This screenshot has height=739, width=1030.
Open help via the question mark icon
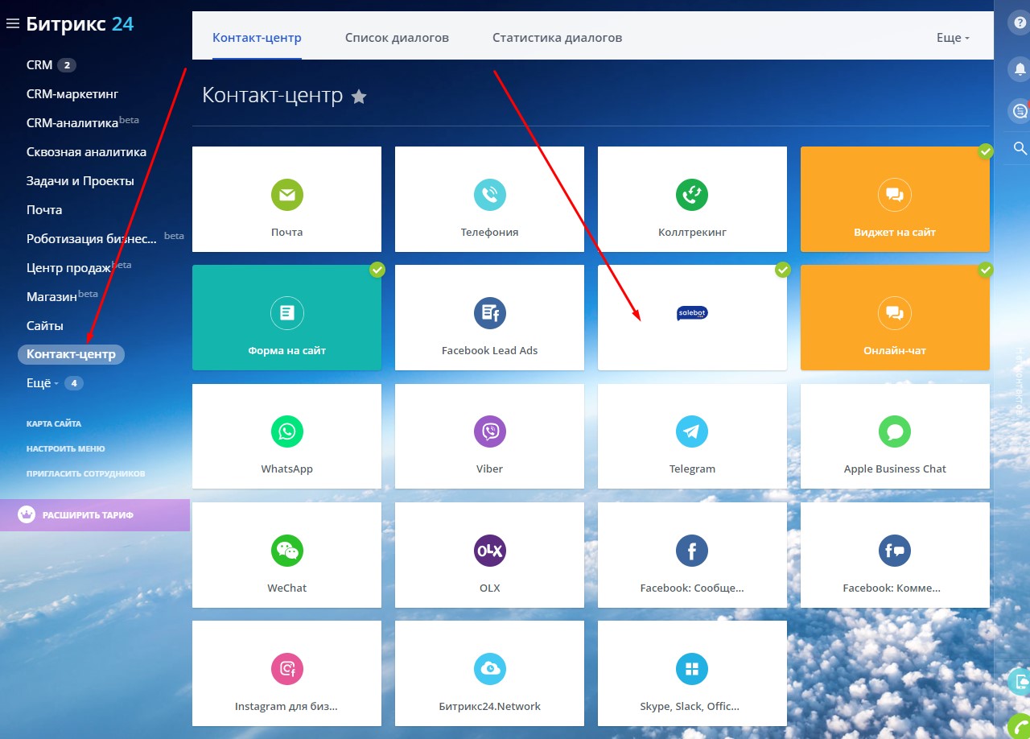[x=1020, y=23]
